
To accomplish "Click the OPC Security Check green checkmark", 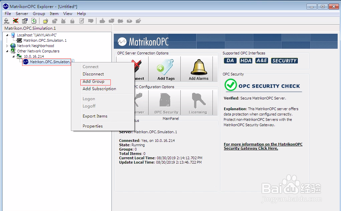I will pyautogui.click(x=231, y=85).
